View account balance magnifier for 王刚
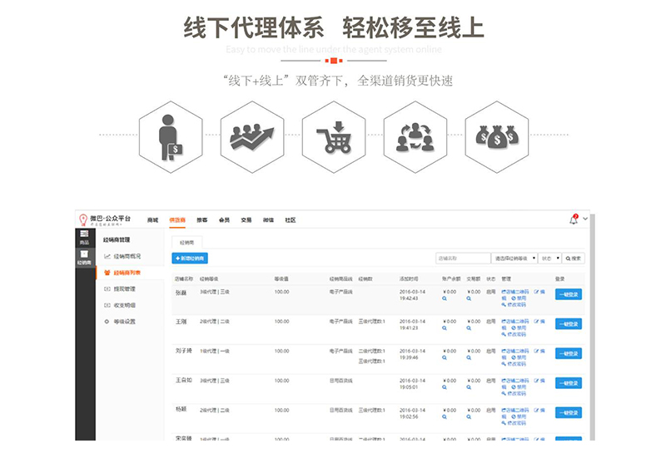This screenshot has height=453, width=666. point(445,328)
